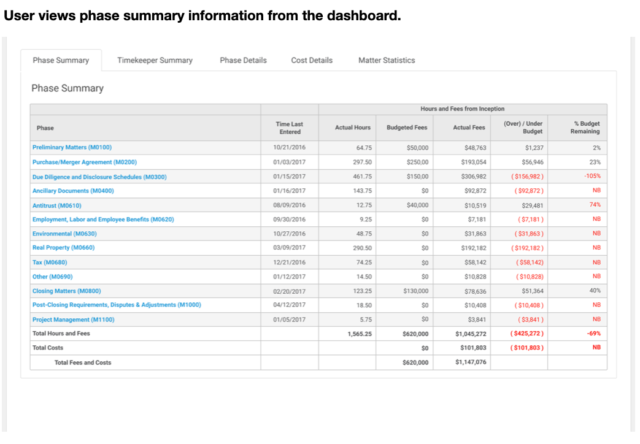The width and height of the screenshot is (640, 444).
Task: Click the Tax (M0680) link
Action: (50, 262)
